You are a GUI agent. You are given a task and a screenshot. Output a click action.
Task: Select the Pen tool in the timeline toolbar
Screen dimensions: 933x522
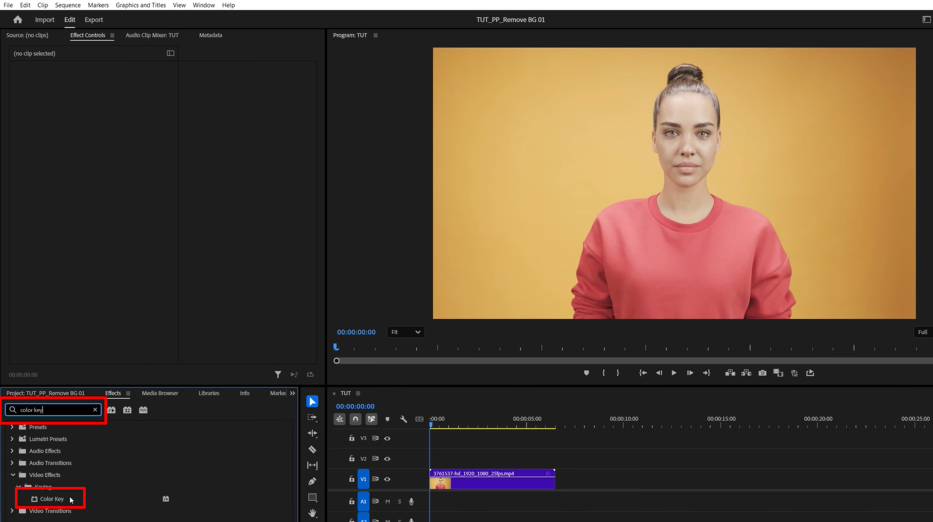pyautogui.click(x=312, y=481)
